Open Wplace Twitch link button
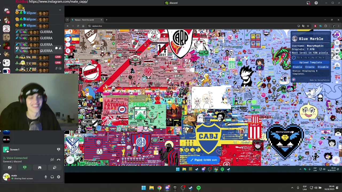342x192 pixels. (68, 50)
